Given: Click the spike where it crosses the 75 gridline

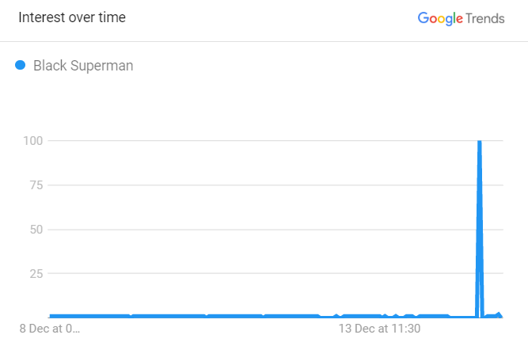Looking at the screenshot, I should tap(480, 185).
